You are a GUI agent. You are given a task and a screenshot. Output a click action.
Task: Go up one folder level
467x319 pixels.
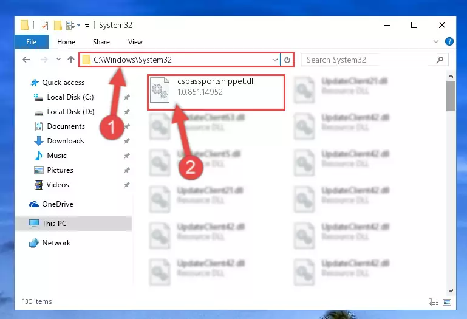[x=71, y=60]
